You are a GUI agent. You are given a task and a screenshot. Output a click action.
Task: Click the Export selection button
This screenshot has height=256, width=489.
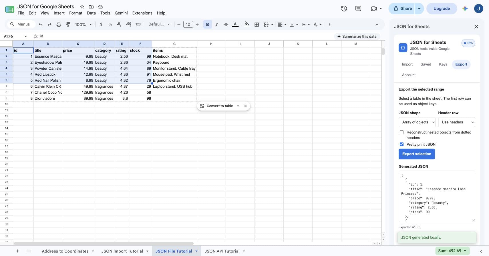[x=417, y=154]
